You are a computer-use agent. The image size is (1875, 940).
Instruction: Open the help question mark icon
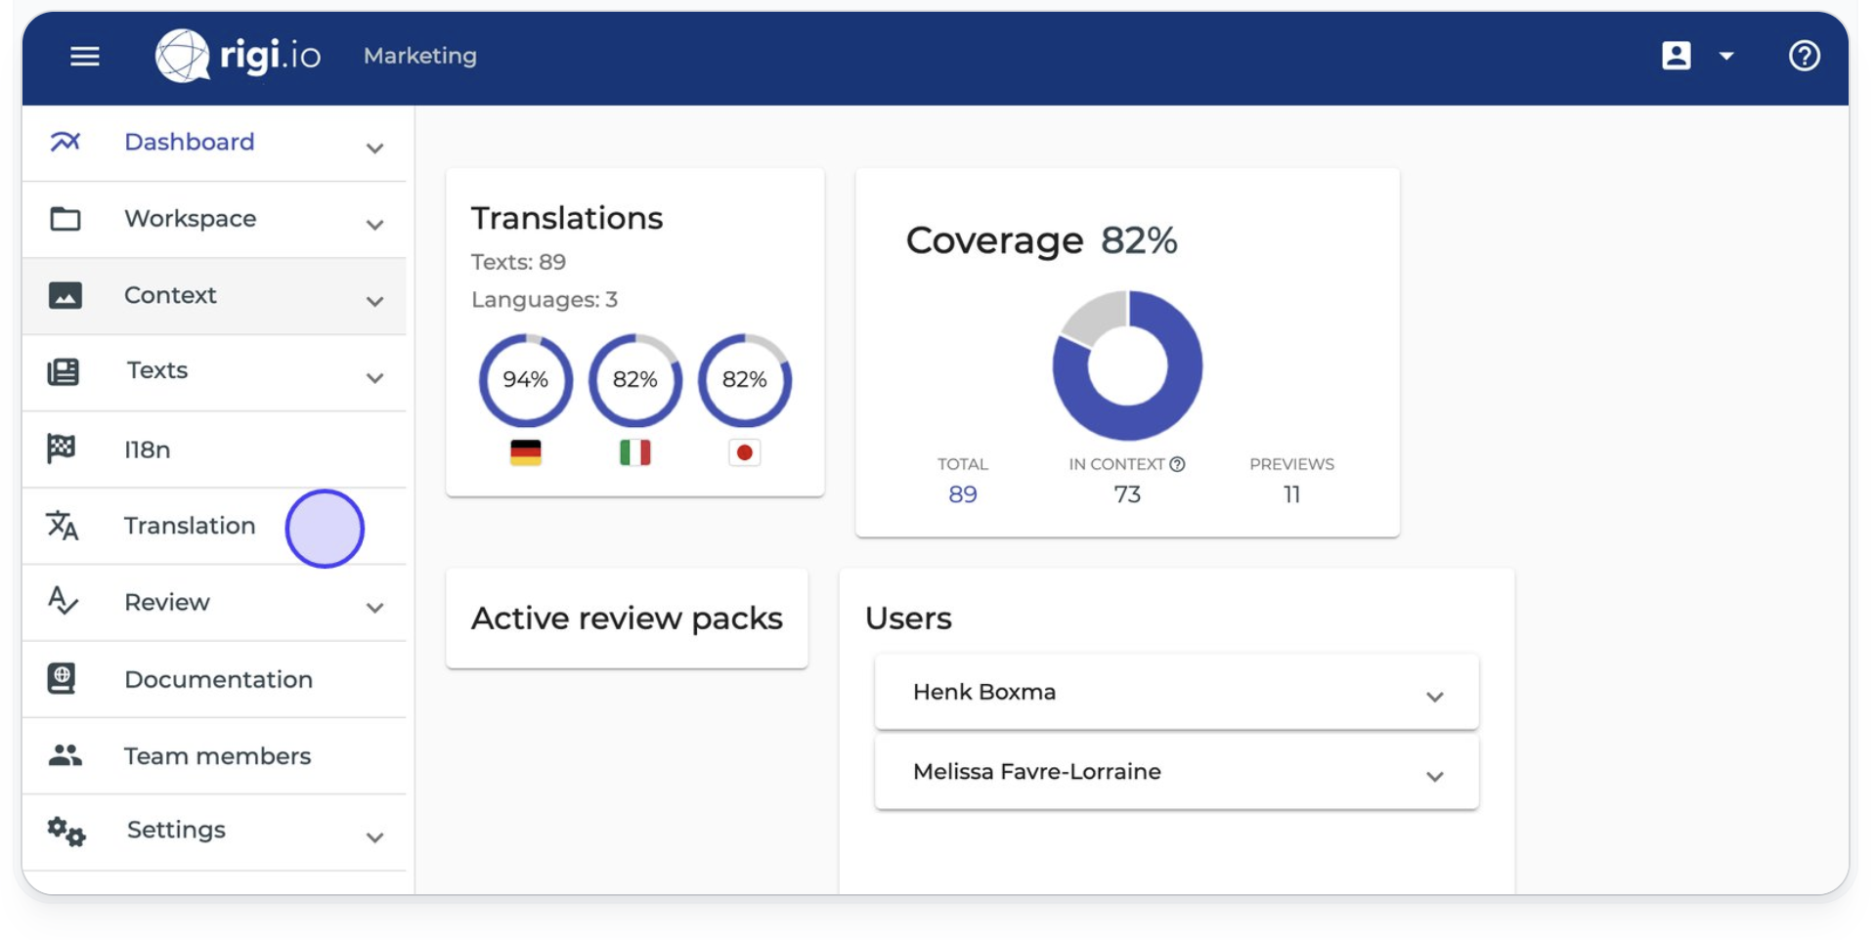[x=1804, y=56]
